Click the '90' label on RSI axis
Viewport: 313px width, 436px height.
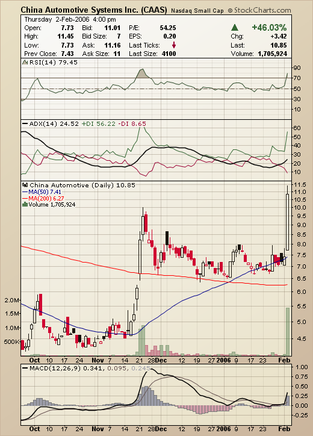tap(297, 67)
